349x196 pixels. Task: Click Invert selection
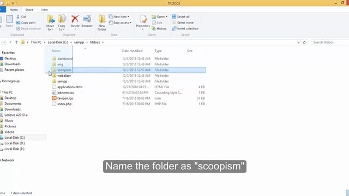tap(185, 29)
